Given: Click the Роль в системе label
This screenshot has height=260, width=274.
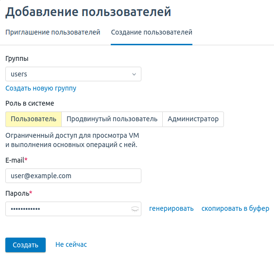Looking at the screenshot, I should point(30,103).
